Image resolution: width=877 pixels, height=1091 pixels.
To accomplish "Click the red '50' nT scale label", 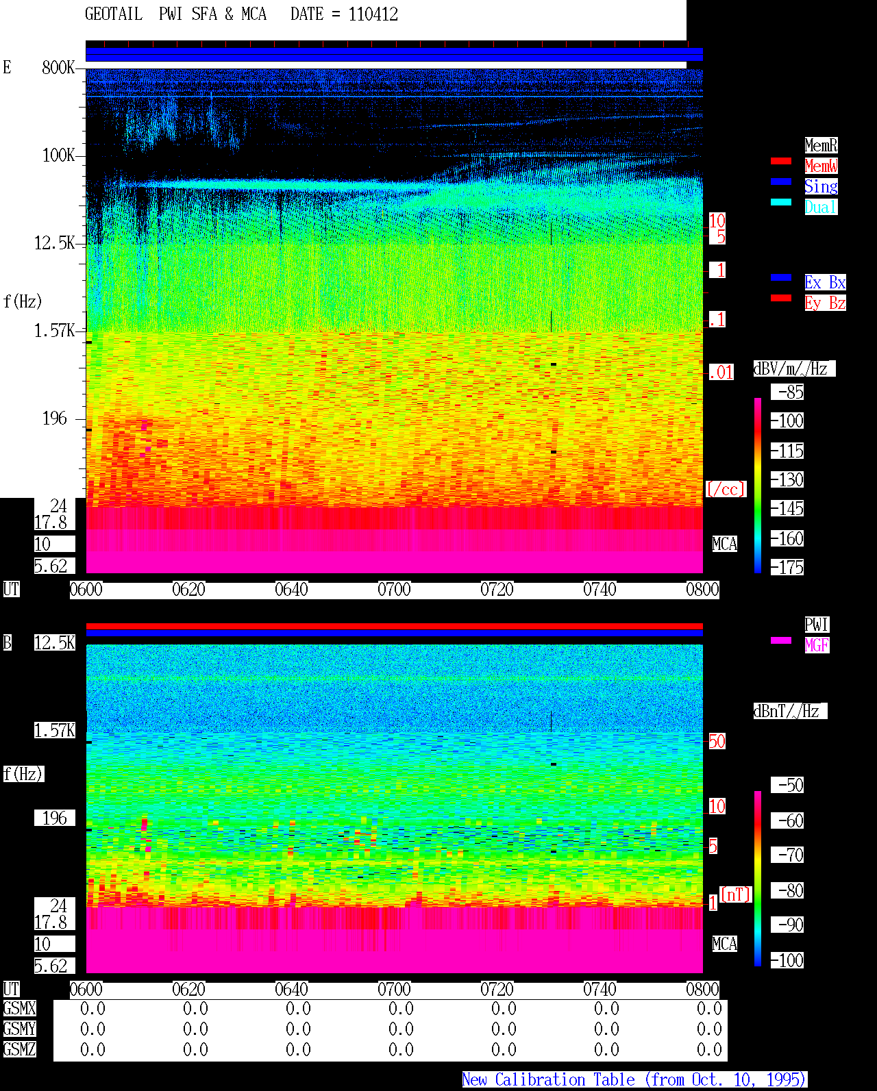I will [x=717, y=741].
